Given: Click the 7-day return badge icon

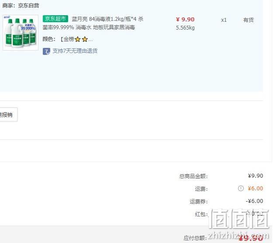Looking at the screenshot, I should (46, 51).
